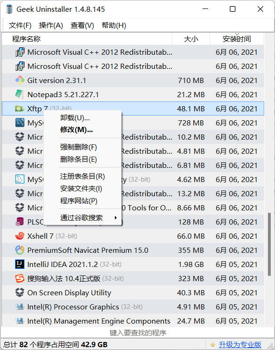Click the Notepad3 program icon
This screenshot has height=350, width=275.
(x=20, y=94)
